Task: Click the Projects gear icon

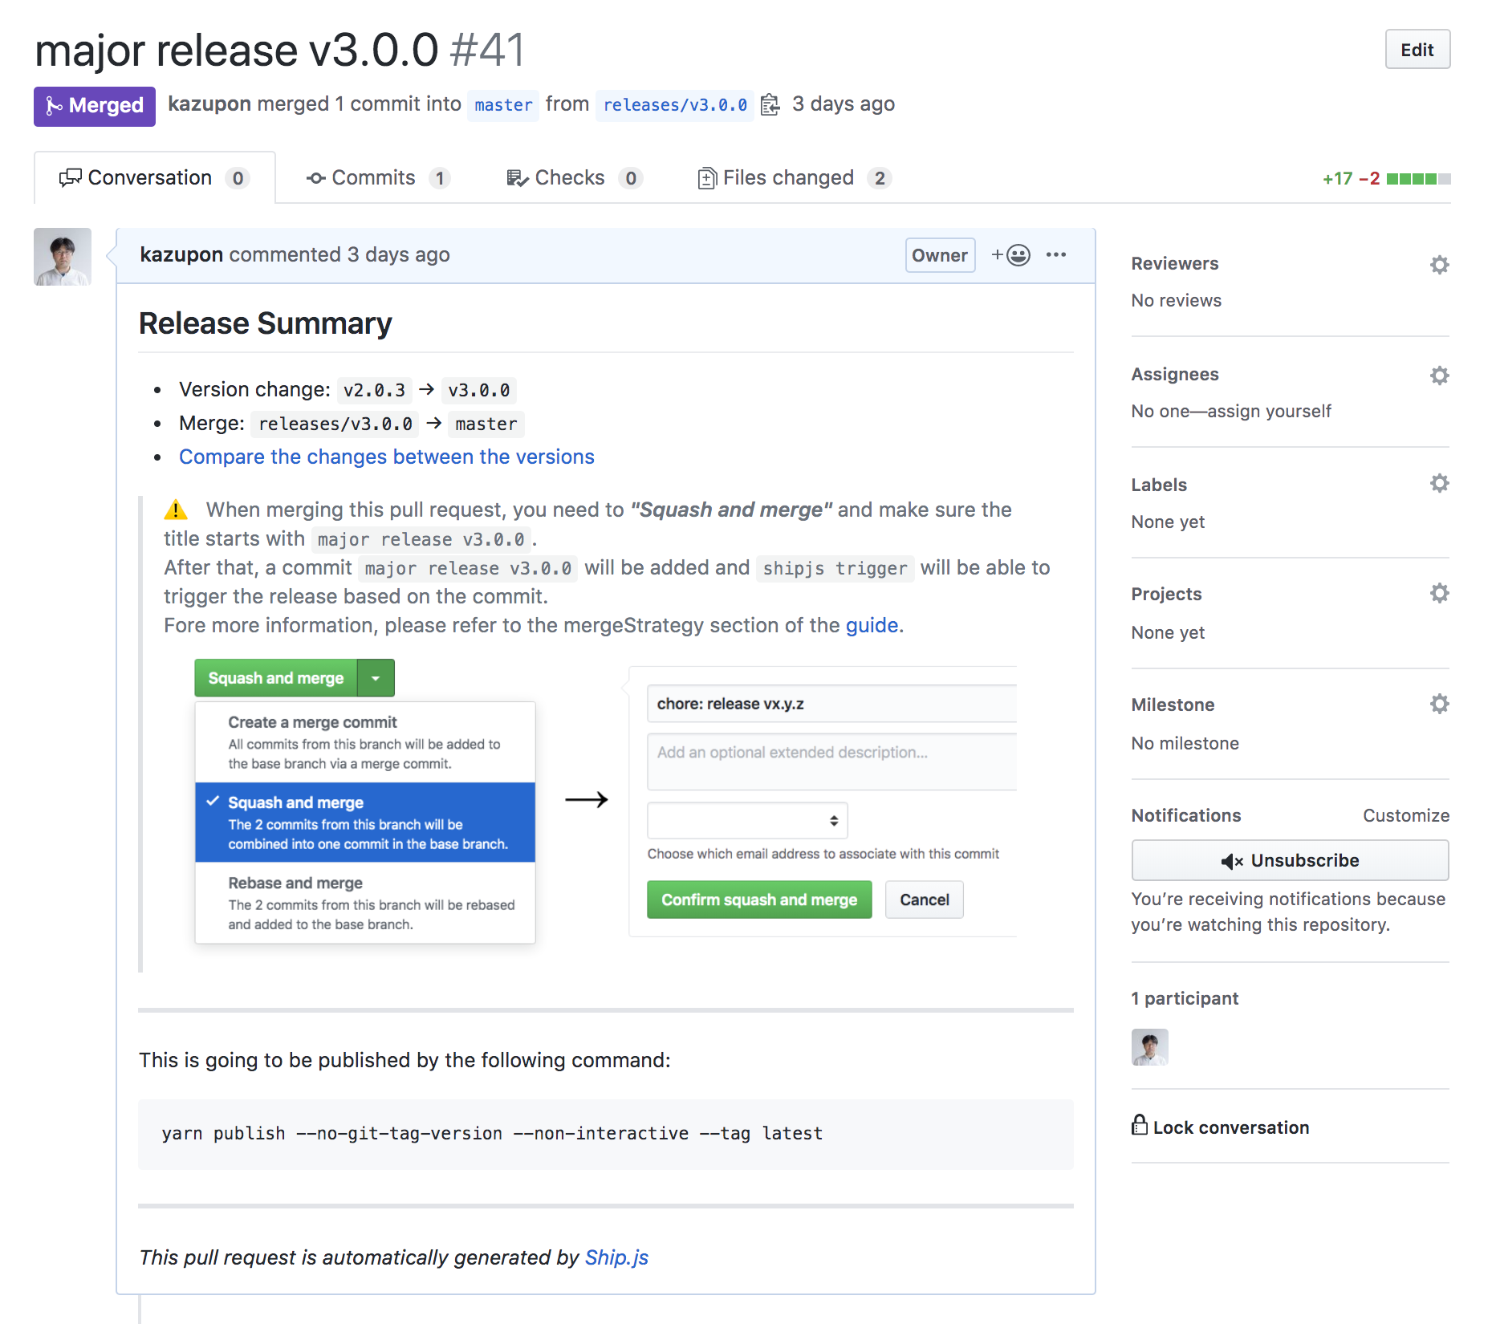Action: point(1439,593)
